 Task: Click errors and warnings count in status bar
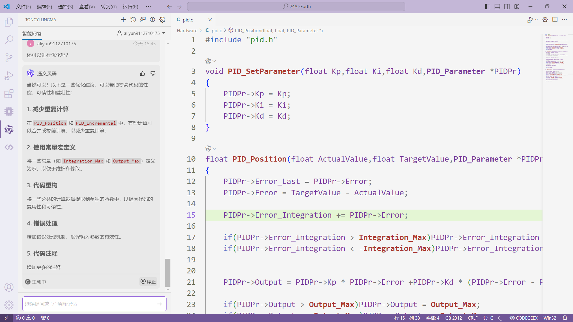pos(25,318)
